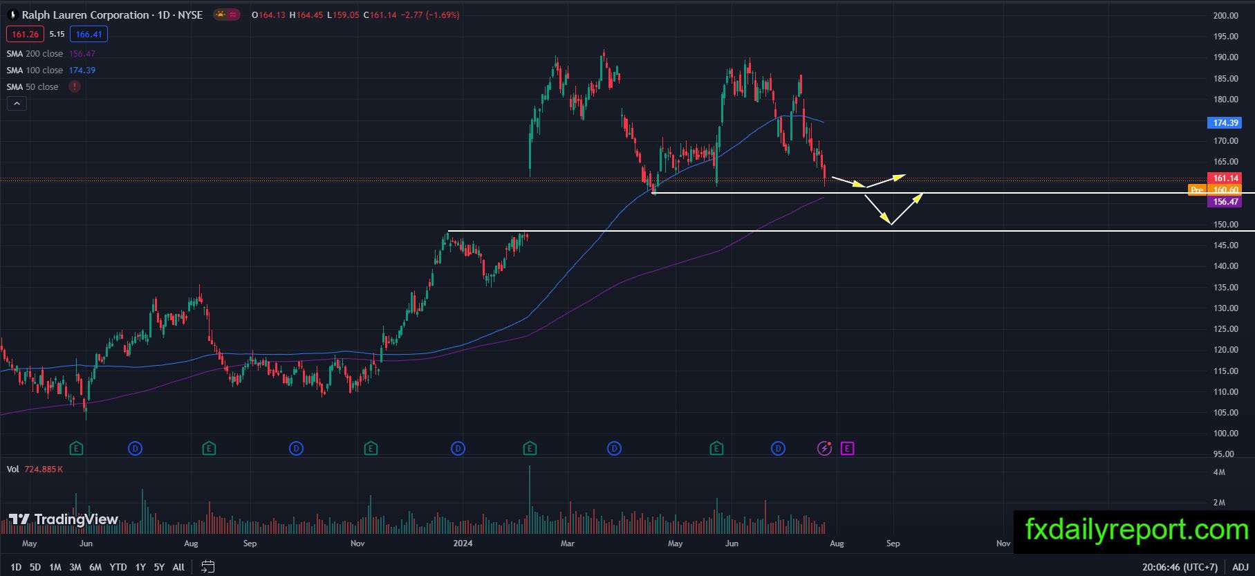1255x576 pixels.
Task: Click the SMA 50 error warning icon
Action: [74, 86]
